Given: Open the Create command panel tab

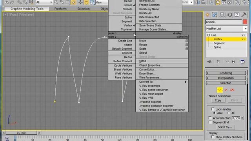Looking at the screenshot, I should pyautogui.click(x=207, y=15).
